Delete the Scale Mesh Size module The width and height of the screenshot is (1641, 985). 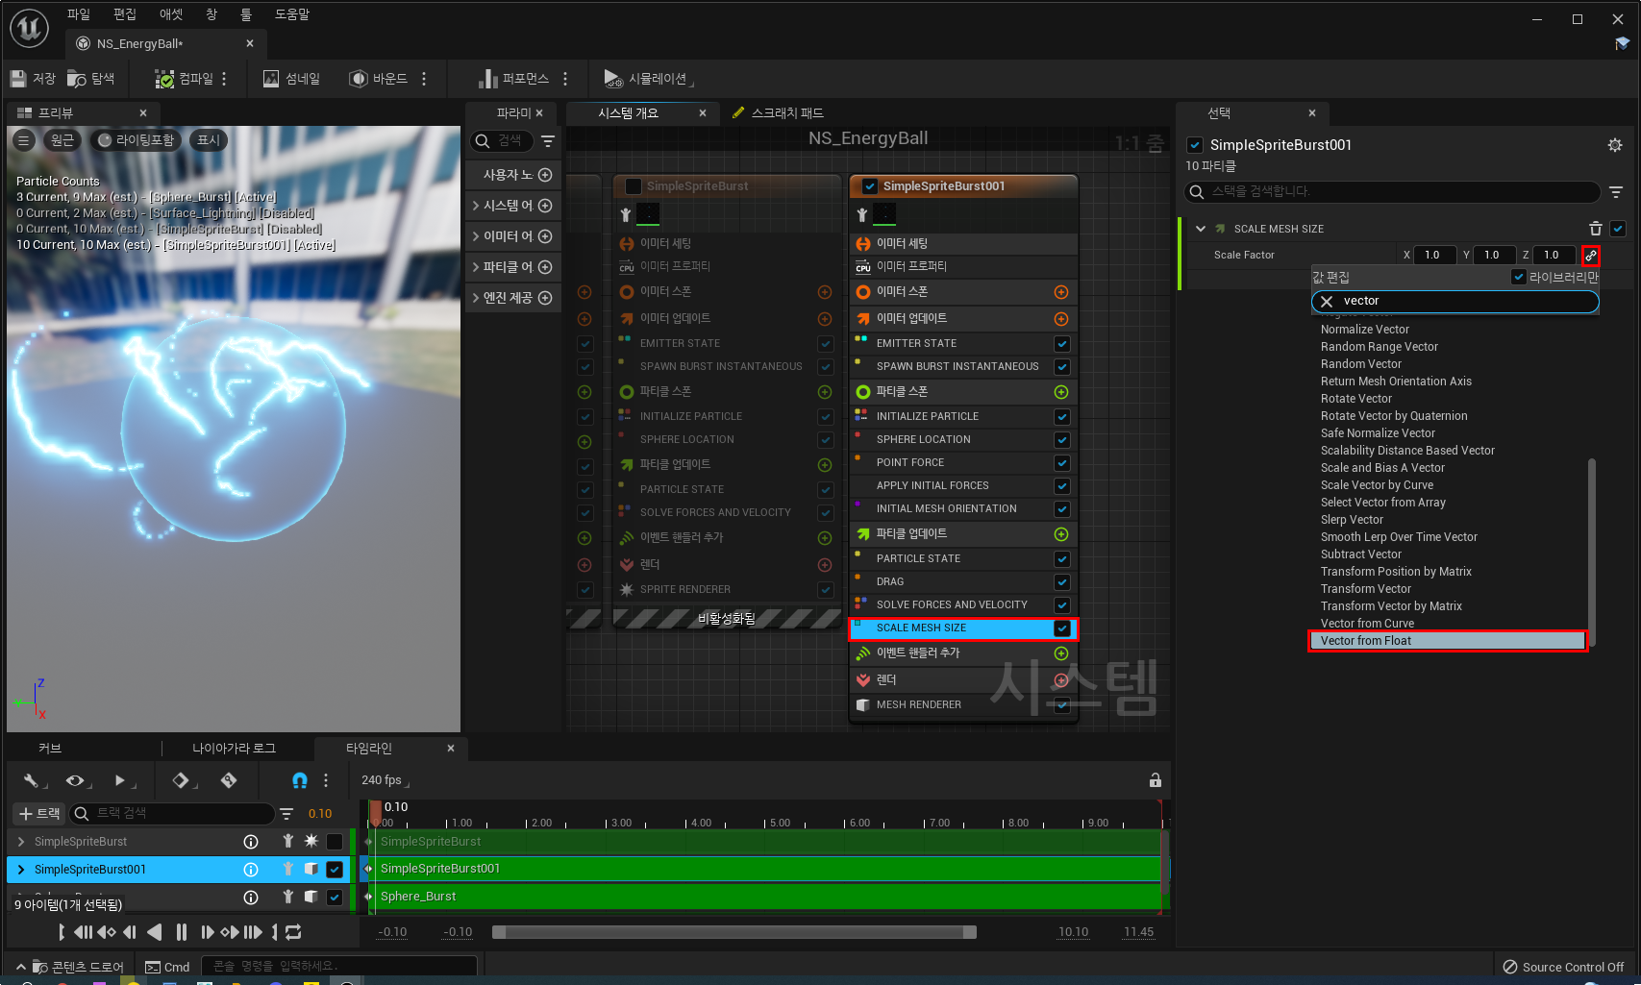pyautogui.click(x=1596, y=229)
